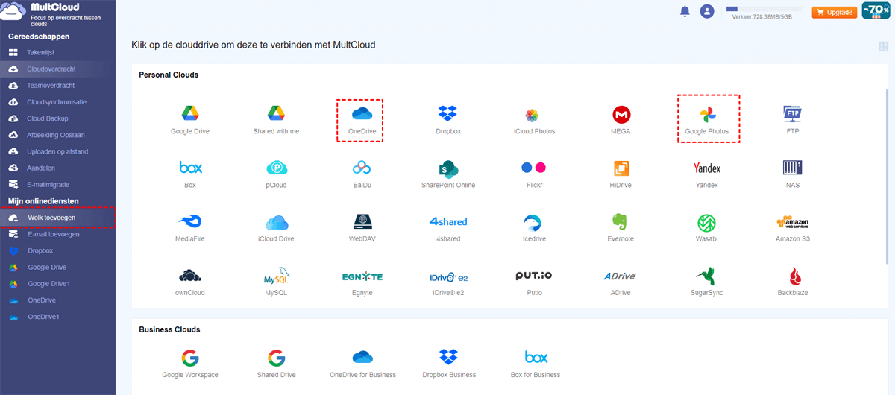Add Box for Business cloud
Viewport: 895px width, 395px height.
tap(536, 356)
